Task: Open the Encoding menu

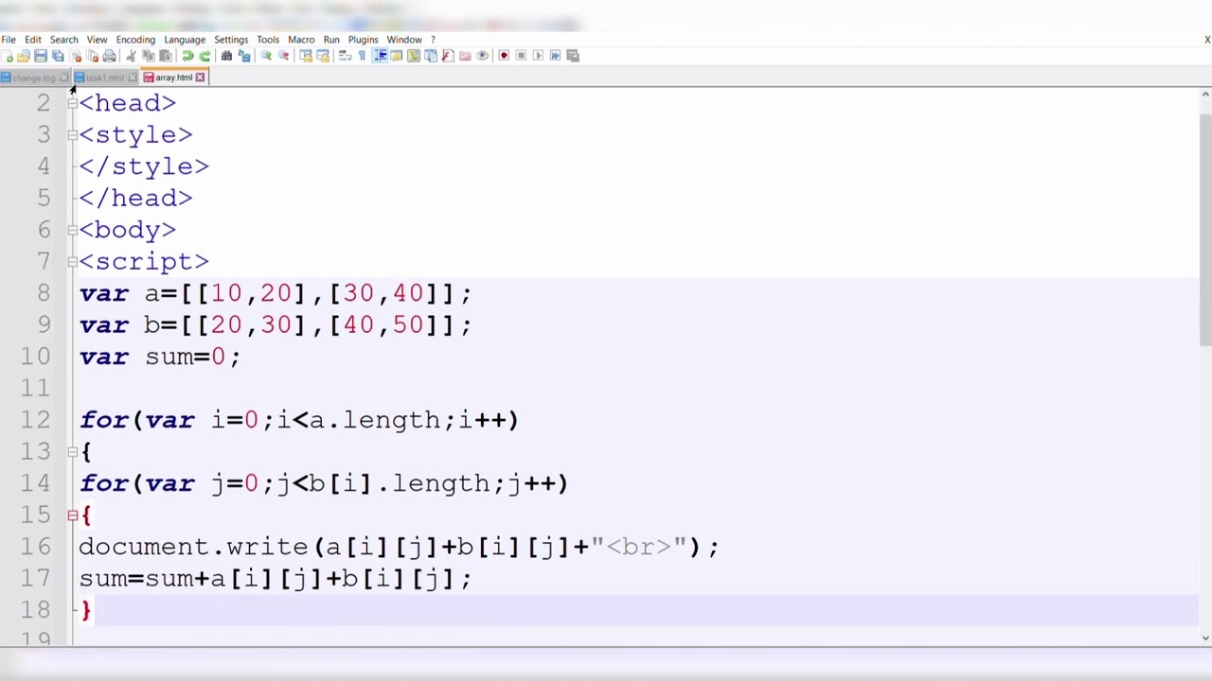Action: click(135, 40)
